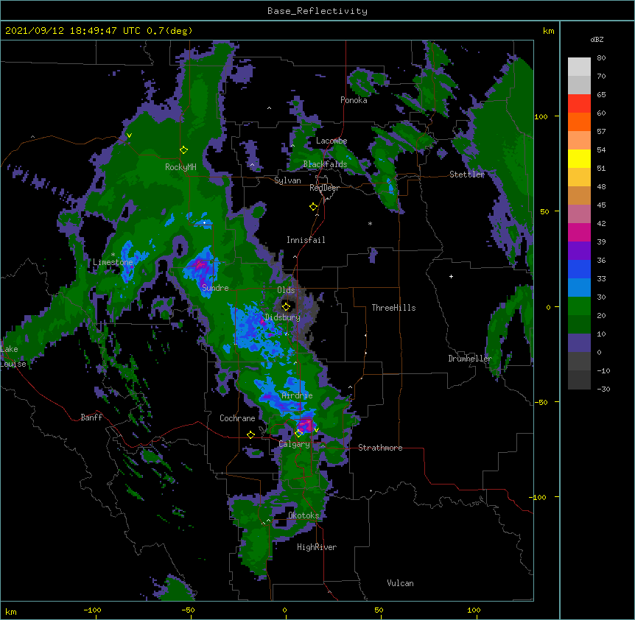Click the Didsbury town label

(282, 317)
